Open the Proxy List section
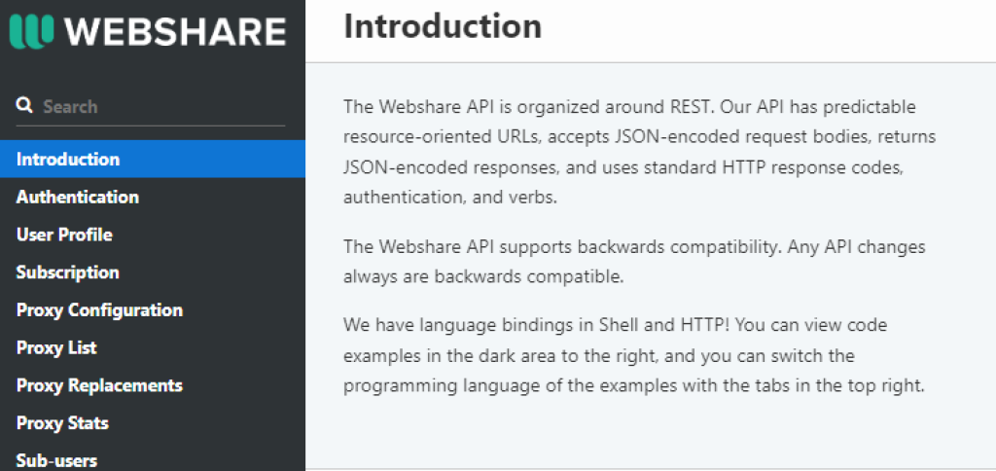 56,348
